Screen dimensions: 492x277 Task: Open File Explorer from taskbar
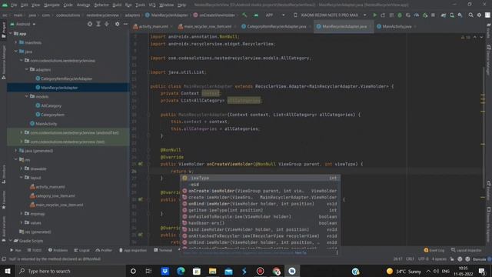(x=212, y=271)
